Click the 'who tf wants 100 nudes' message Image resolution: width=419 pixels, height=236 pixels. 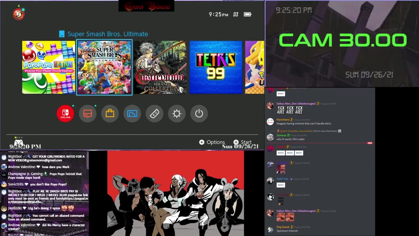coord(290,139)
